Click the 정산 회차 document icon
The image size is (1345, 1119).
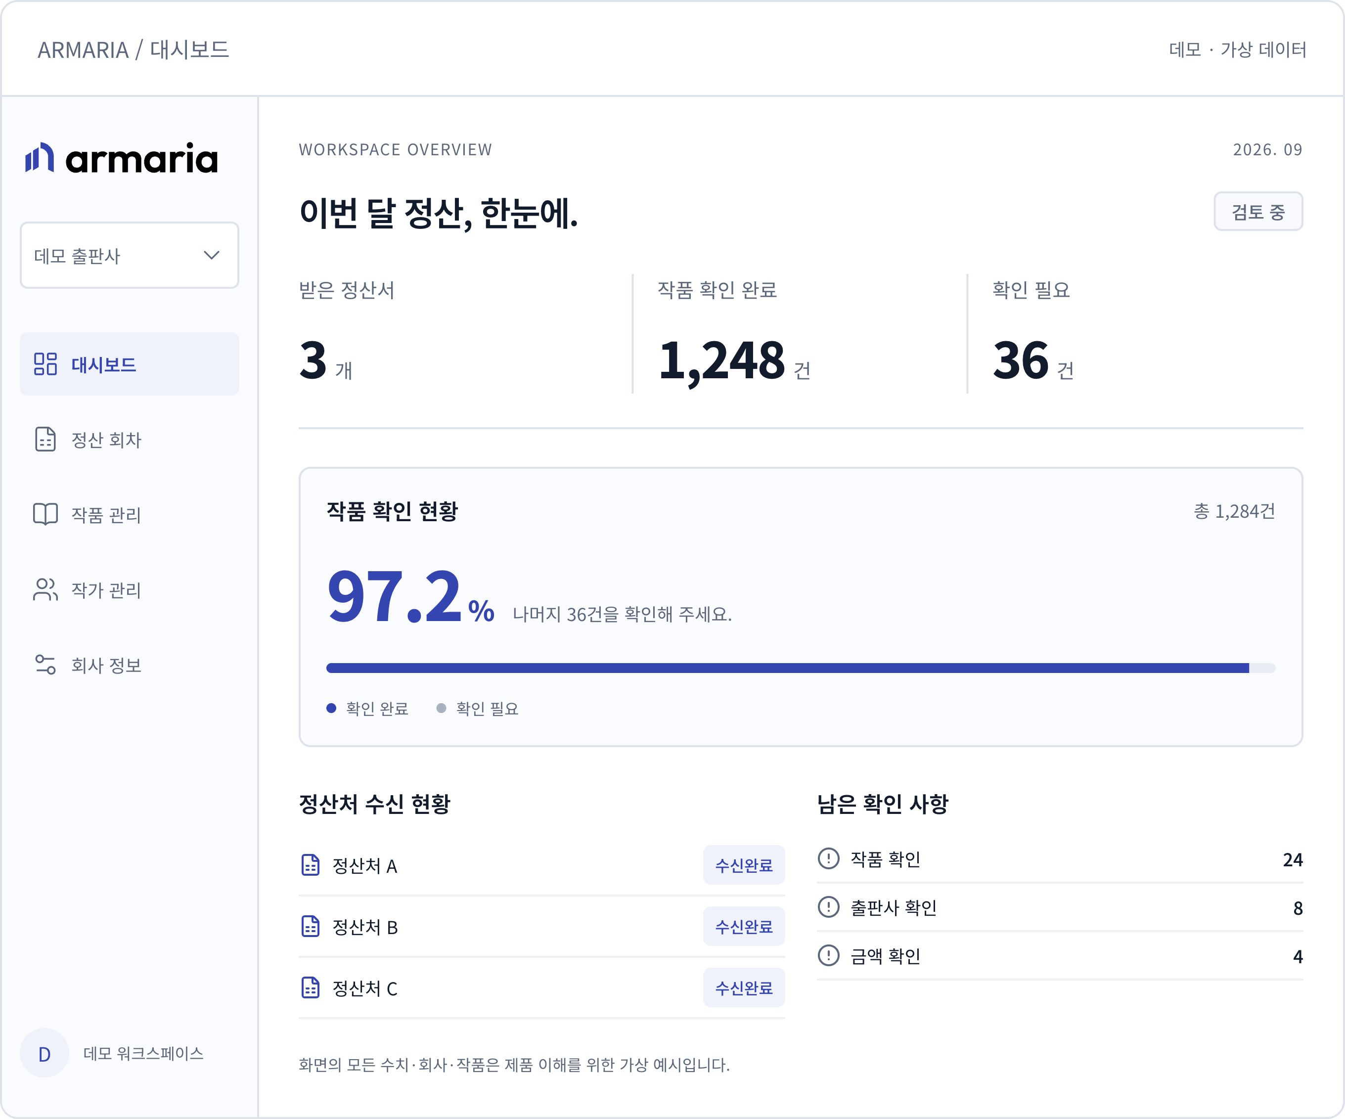pyautogui.click(x=45, y=440)
